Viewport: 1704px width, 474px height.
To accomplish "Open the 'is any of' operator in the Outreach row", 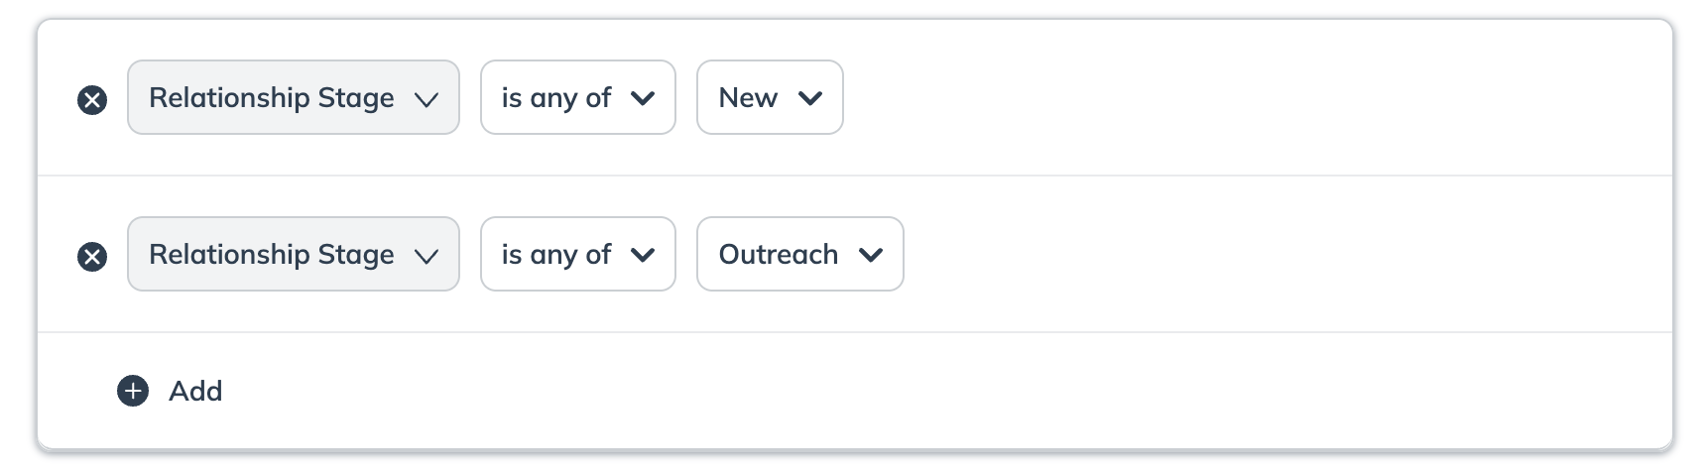I will pos(556,254).
